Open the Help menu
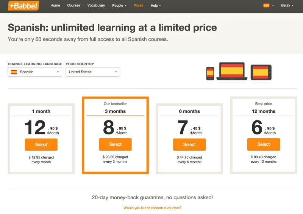Screen dimensions: 303x214 [x=156, y=6]
